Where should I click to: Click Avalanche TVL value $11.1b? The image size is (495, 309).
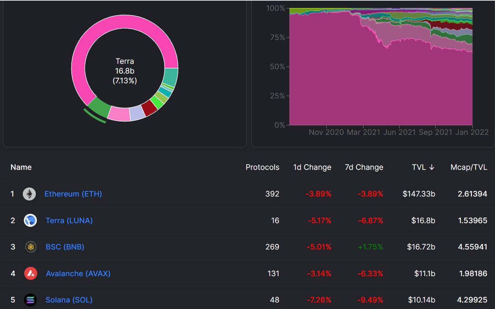[x=424, y=273]
